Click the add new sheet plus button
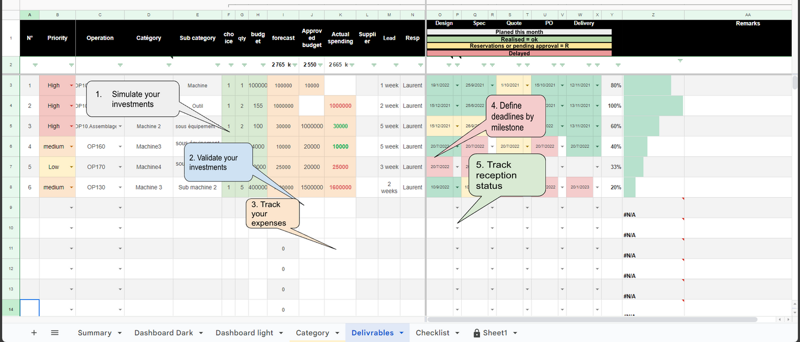Image resolution: width=800 pixels, height=342 pixels. point(34,333)
